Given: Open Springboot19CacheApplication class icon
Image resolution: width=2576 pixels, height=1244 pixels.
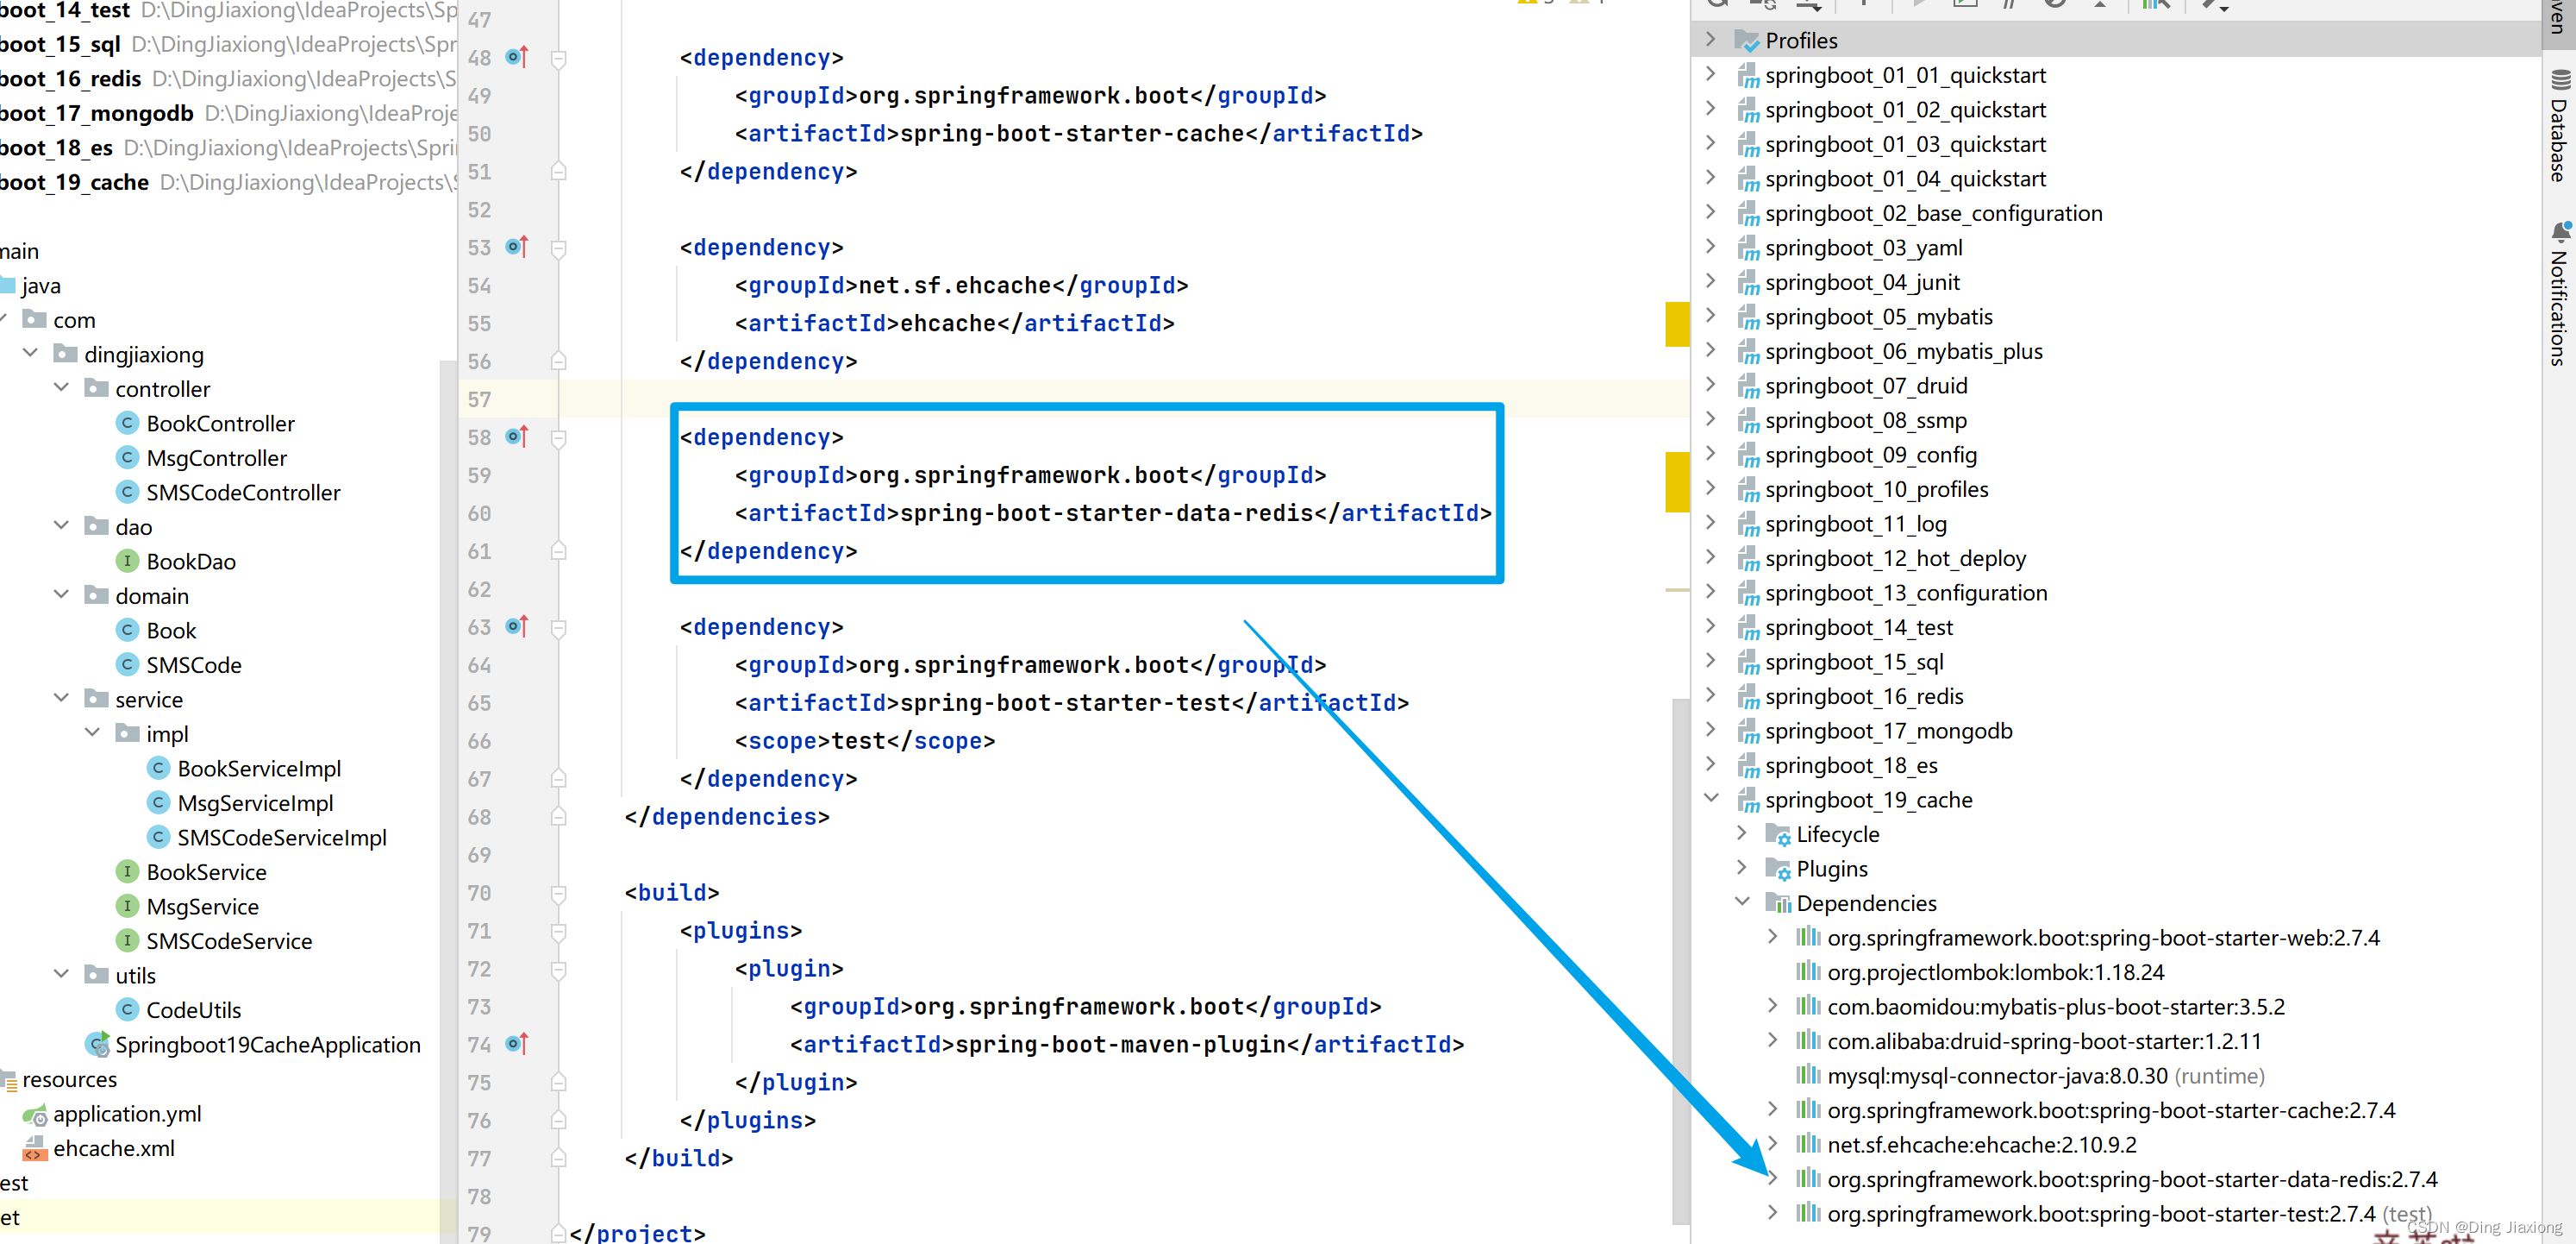Looking at the screenshot, I should click(x=97, y=1045).
